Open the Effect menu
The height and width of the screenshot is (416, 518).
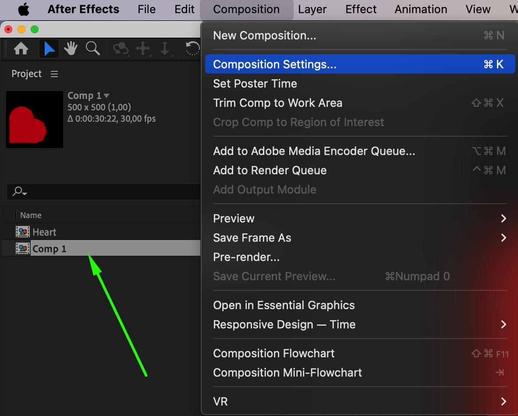click(361, 9)
